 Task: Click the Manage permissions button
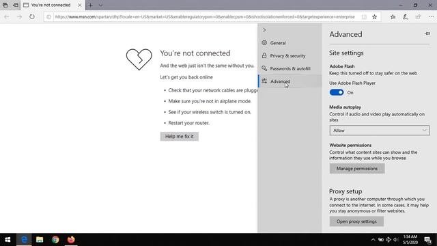tap(357, 169)
